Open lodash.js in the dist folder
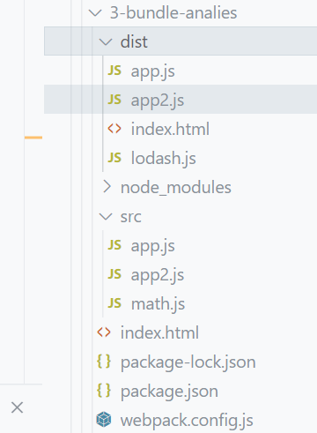The width and height of the screenshot is (317, 433). 164,158
